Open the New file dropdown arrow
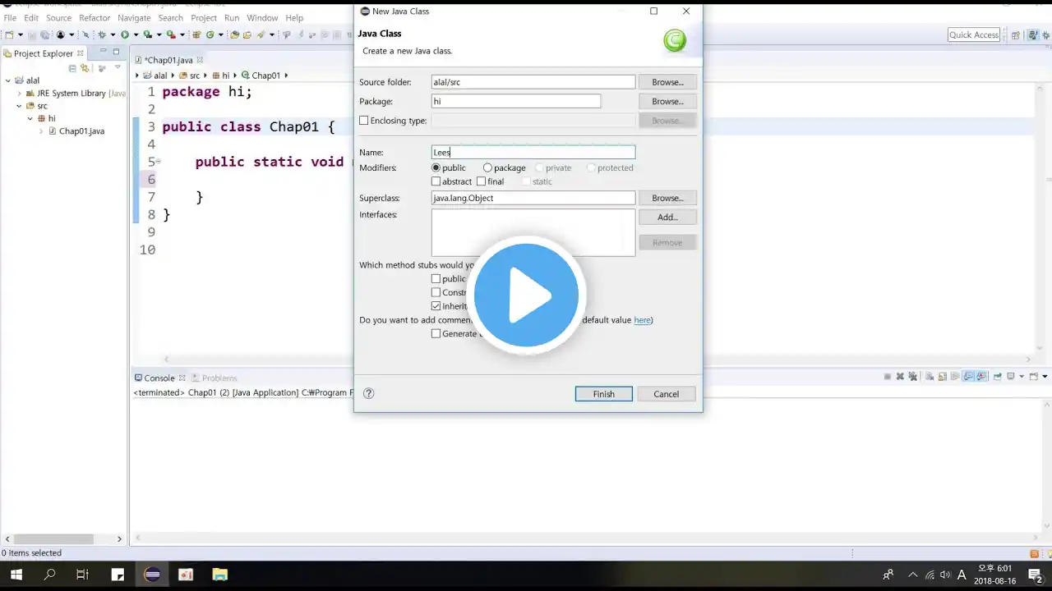This screenshot has height=591, width=1052. [21, 35]
